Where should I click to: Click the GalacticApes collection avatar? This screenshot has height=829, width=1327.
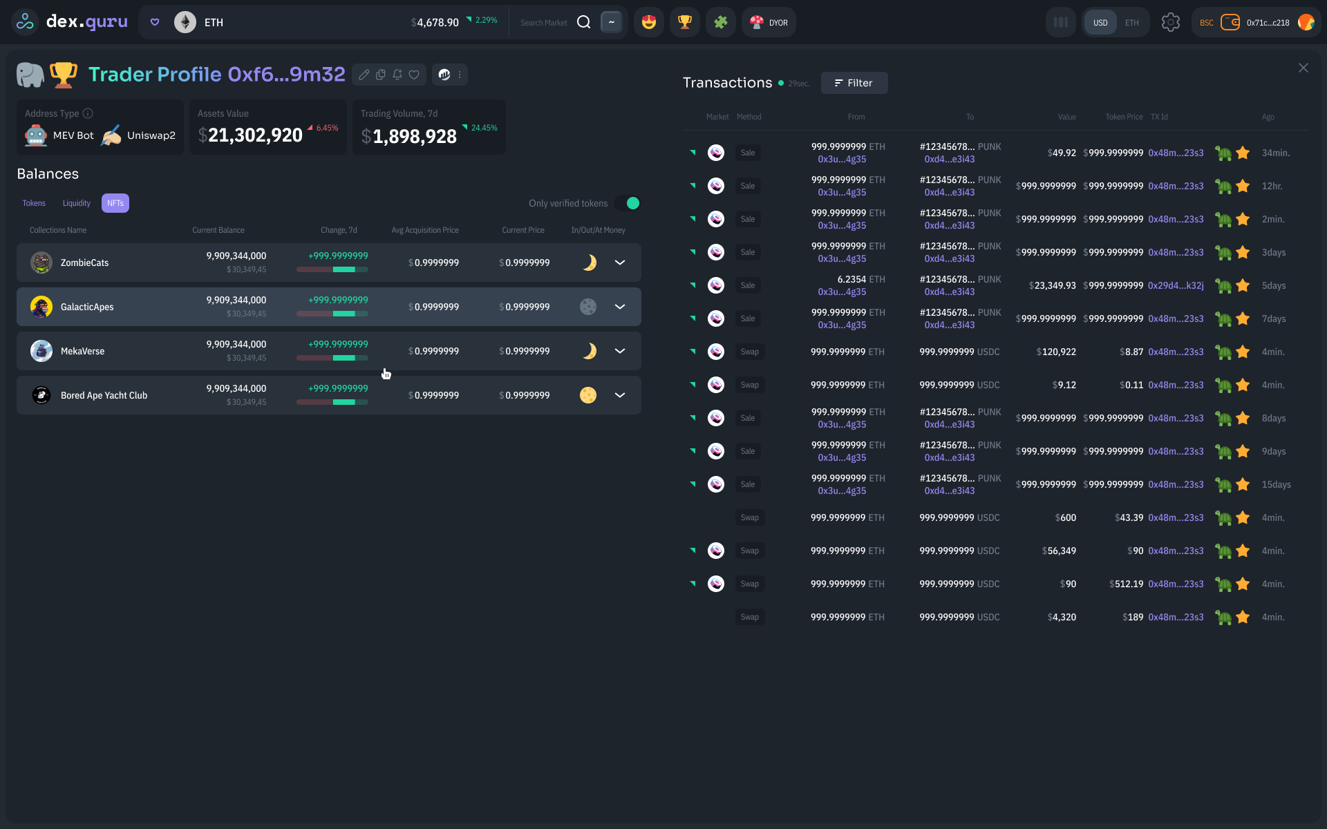pyautogui.click(x=41, y=307)
